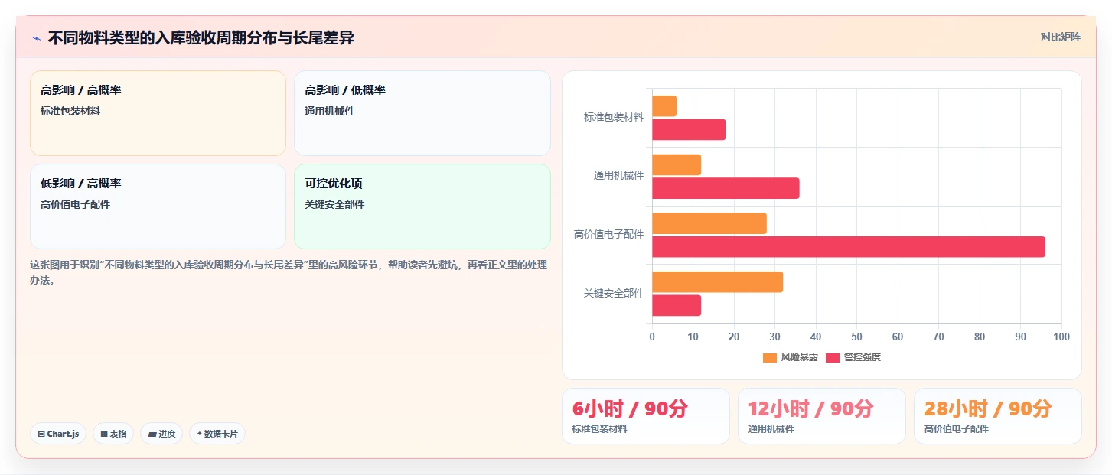Screen dimensions: 1112x475
Task: Select the 高影响 / 高概率 card
Action: [158, 113]
